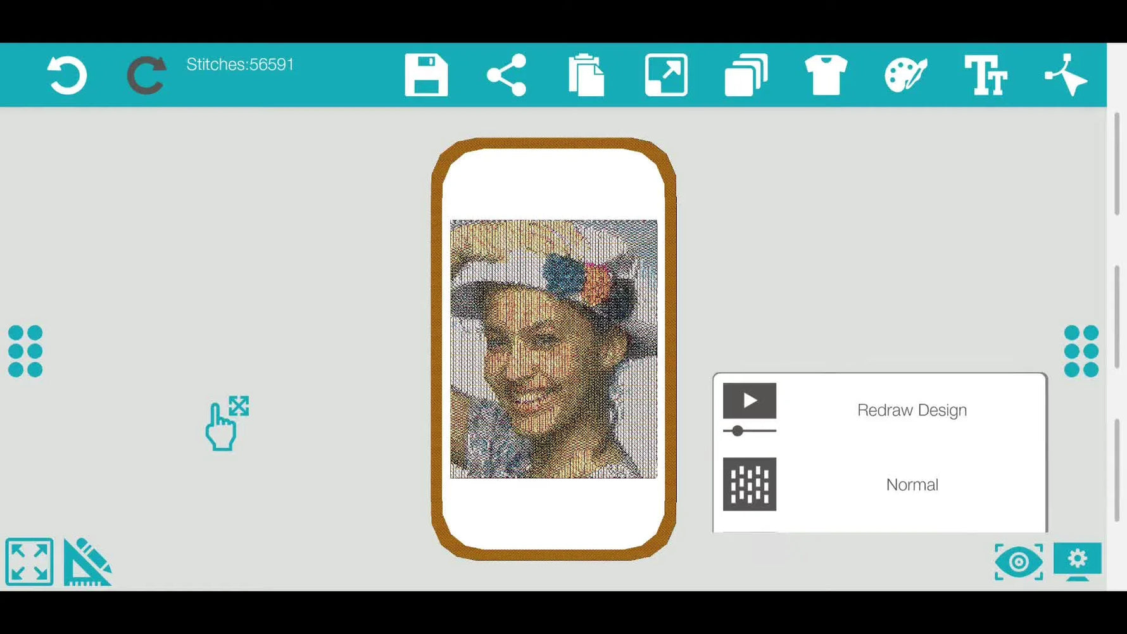Click the Normal stitch view icon
Viewport: 1127px width, 634px height.
(750, 485)
